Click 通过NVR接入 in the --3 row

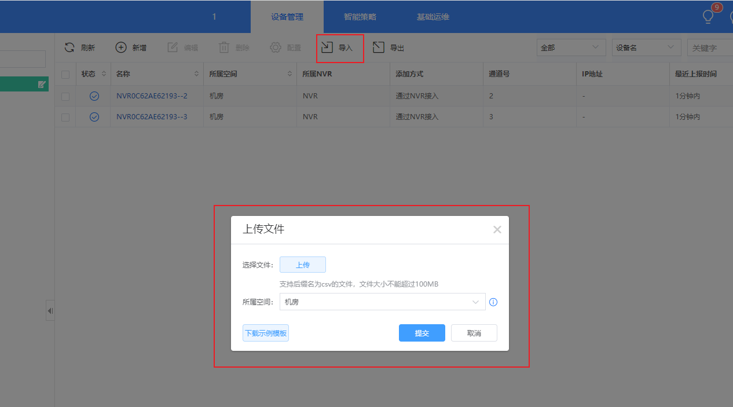[x=417, y=117]
